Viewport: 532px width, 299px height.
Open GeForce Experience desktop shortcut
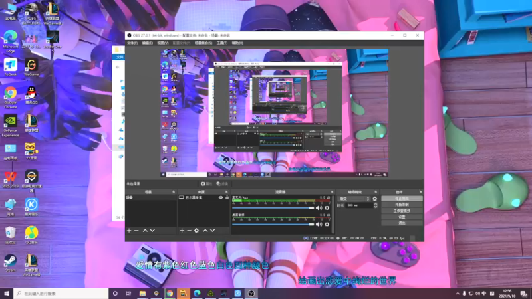click(x=11, y=126)
